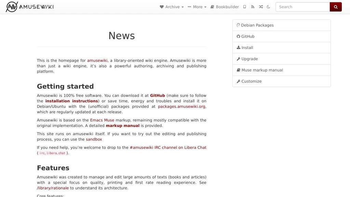Click the irc.libera.chat code text
Viewport: 350px width, 197px height.
pyautogui.click(x=52, y=153)
